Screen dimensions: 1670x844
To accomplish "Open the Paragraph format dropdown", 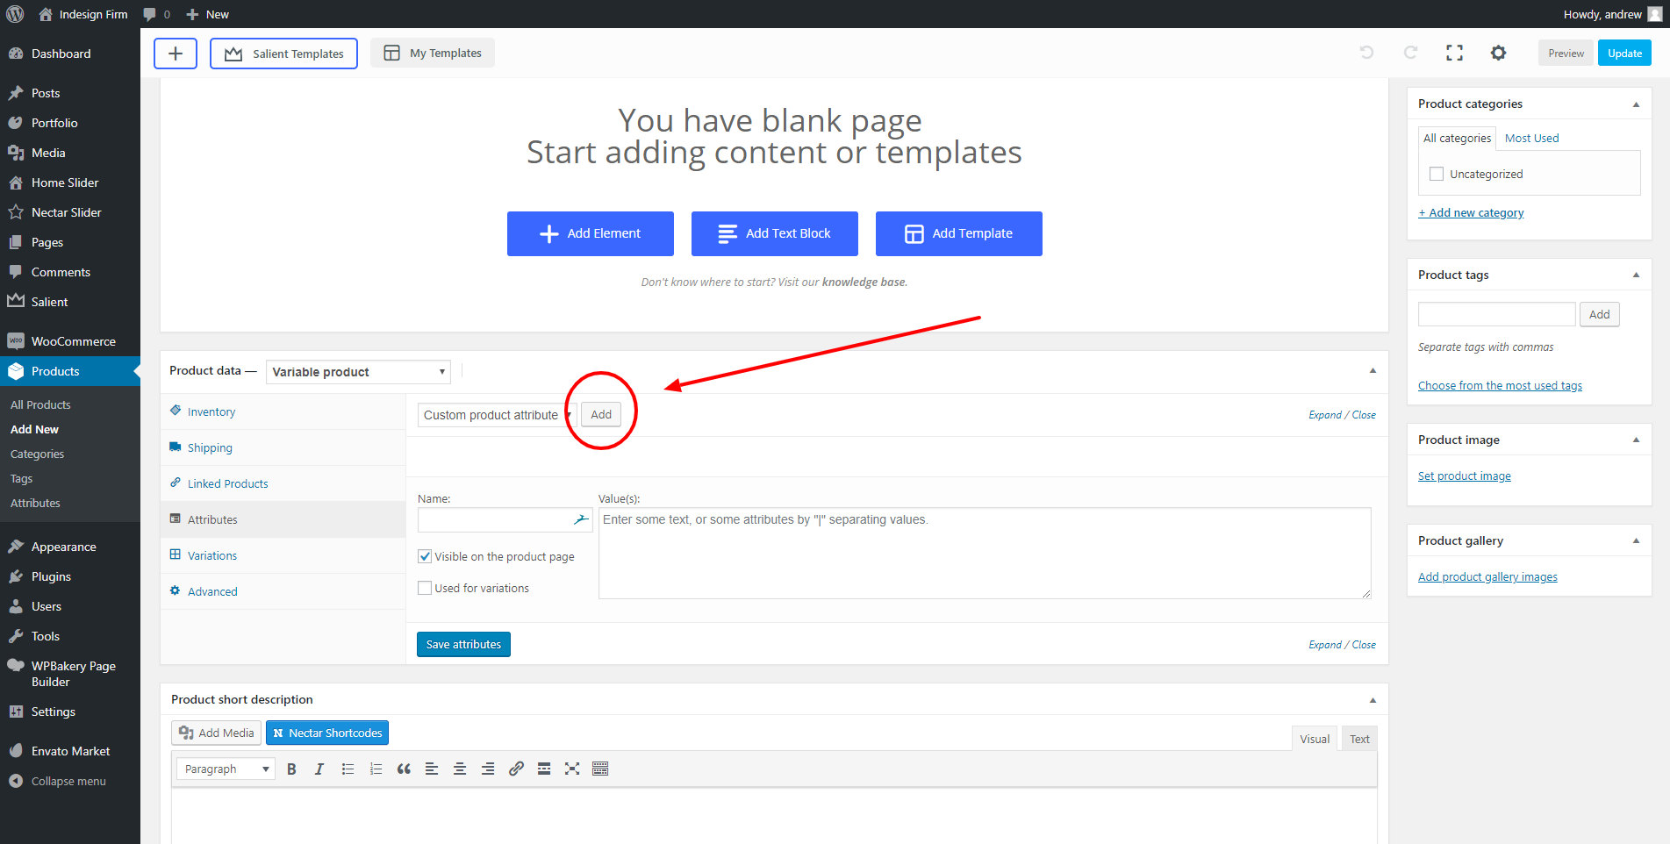I will [x=226, y=769].
